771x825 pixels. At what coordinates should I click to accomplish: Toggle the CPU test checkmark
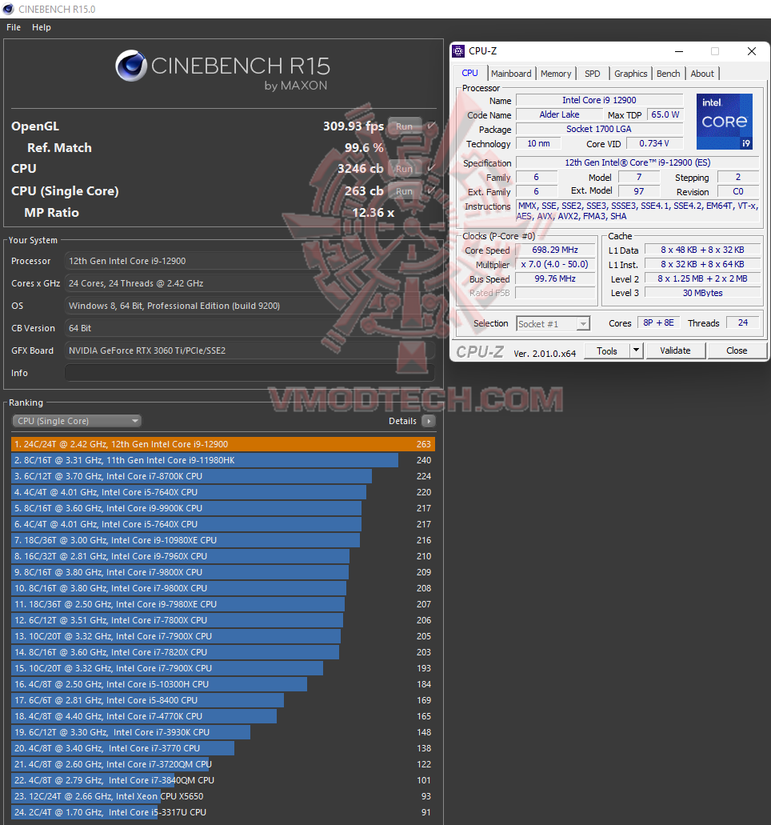pyautogui.click(x=431, y=168)
